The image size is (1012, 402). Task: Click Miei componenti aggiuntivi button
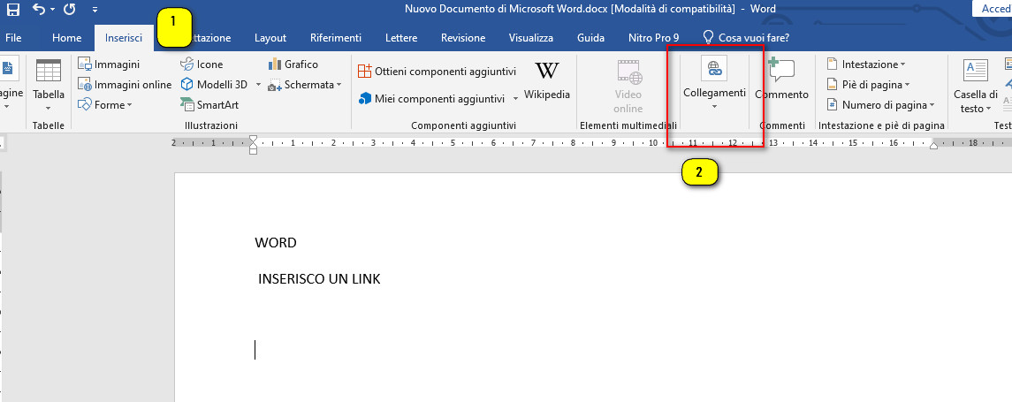click(x=431, y=99)
